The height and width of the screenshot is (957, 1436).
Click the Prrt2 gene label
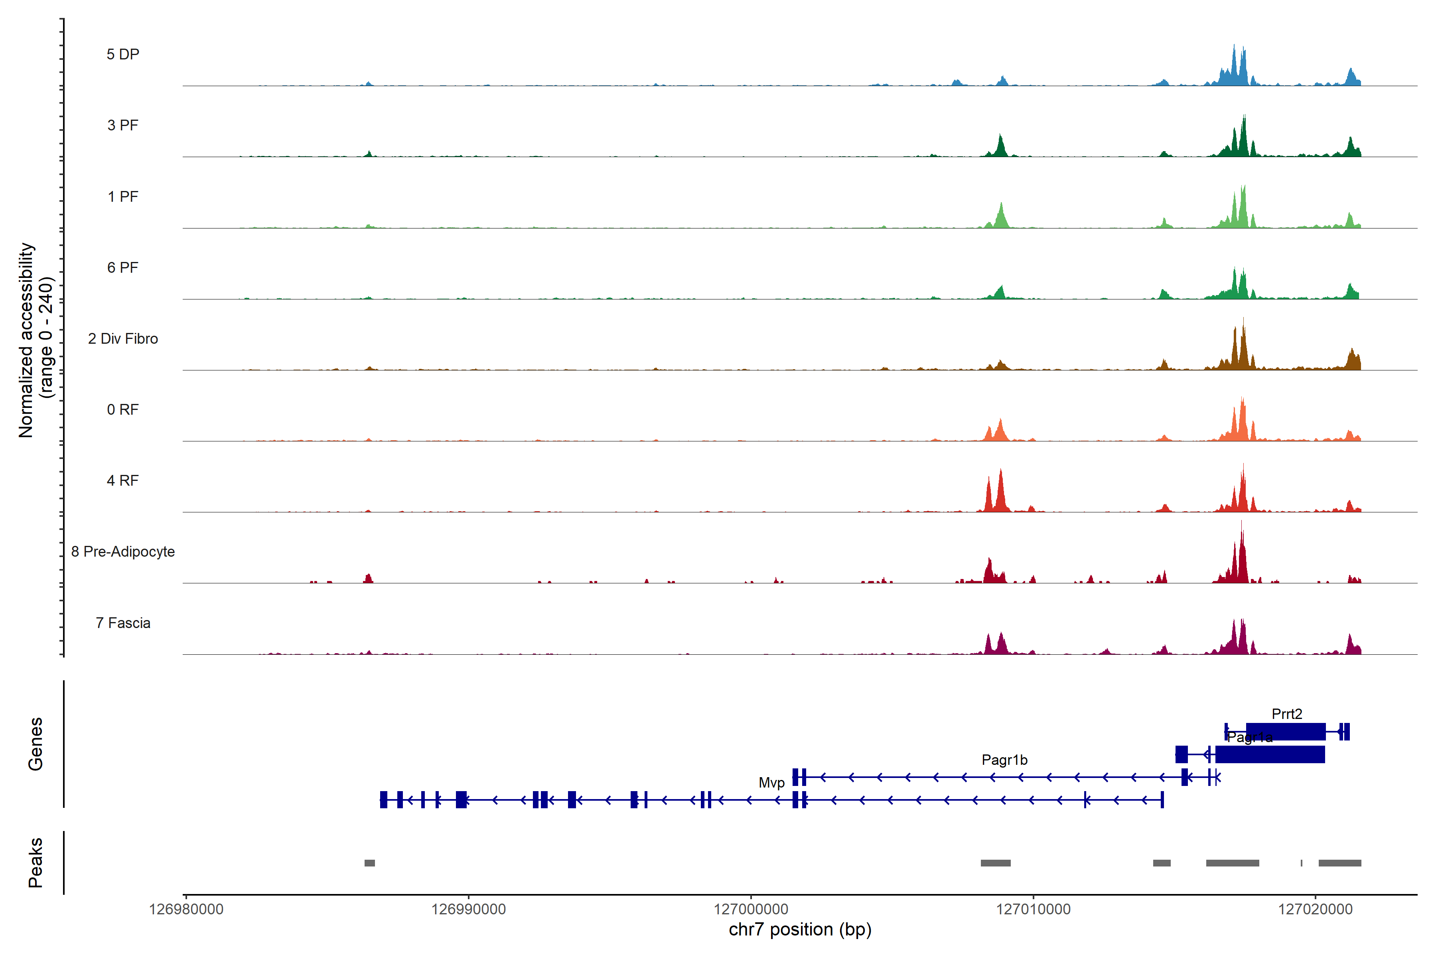pyautogui.click(x=1286, y=713)
